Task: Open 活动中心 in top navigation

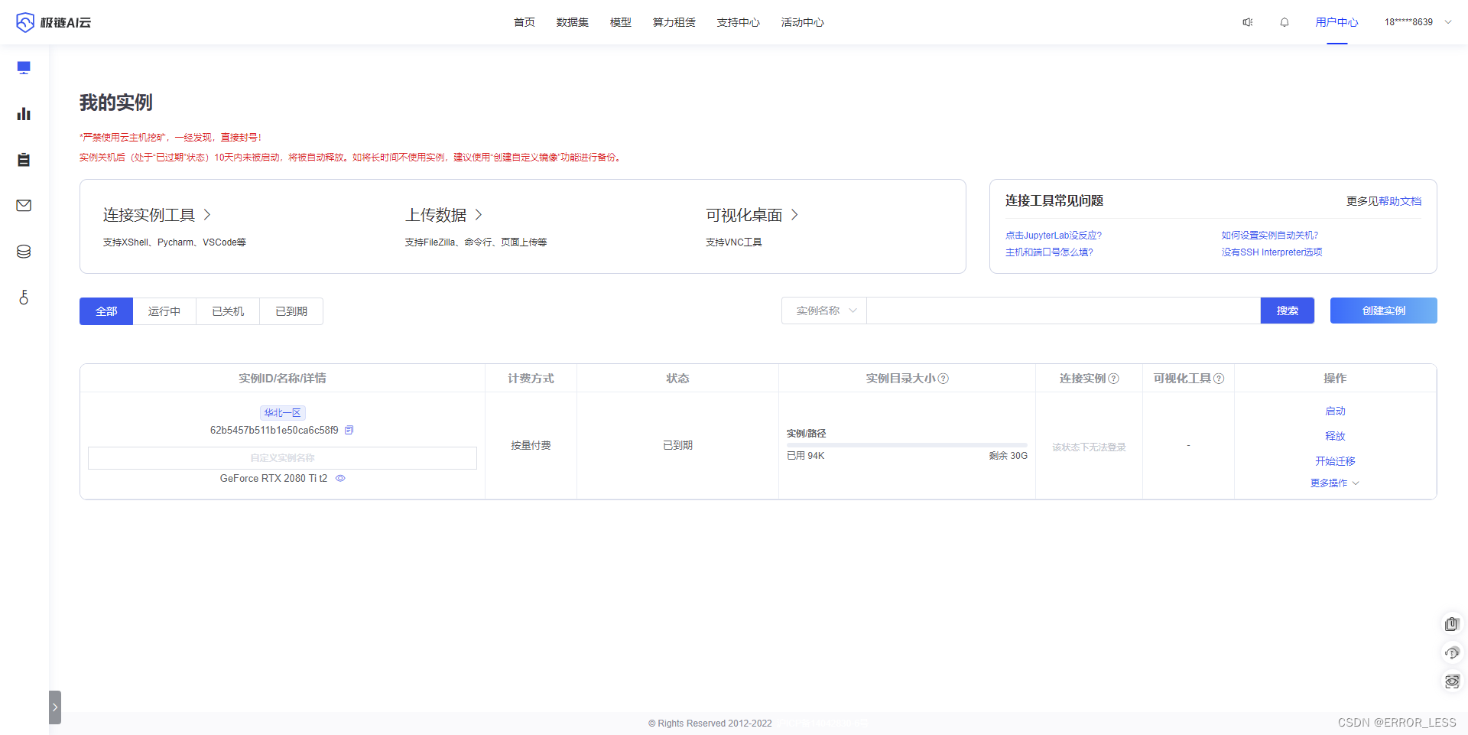Action: 803,22
